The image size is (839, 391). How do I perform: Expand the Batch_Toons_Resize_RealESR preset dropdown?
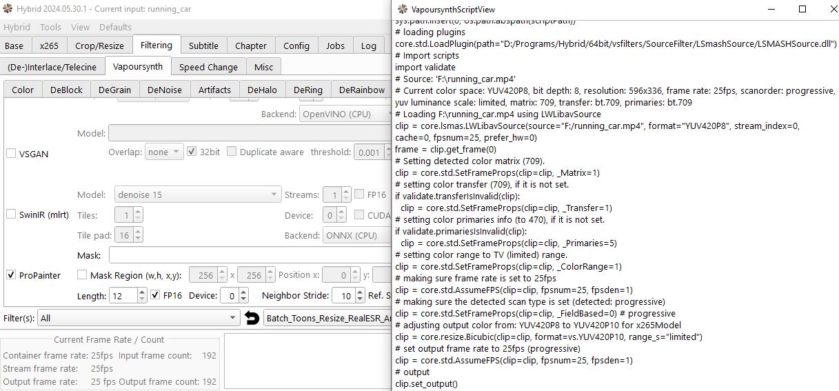pos(328,318)
